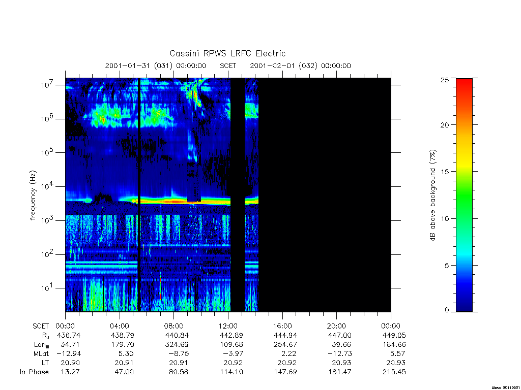This screenshot has height=390, width=521.
Task: Click the color bar tick labeled 20
Action: click(x=444, y=125)
